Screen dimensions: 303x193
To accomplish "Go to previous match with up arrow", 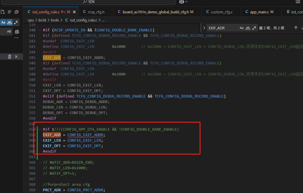I will [296, 28].
